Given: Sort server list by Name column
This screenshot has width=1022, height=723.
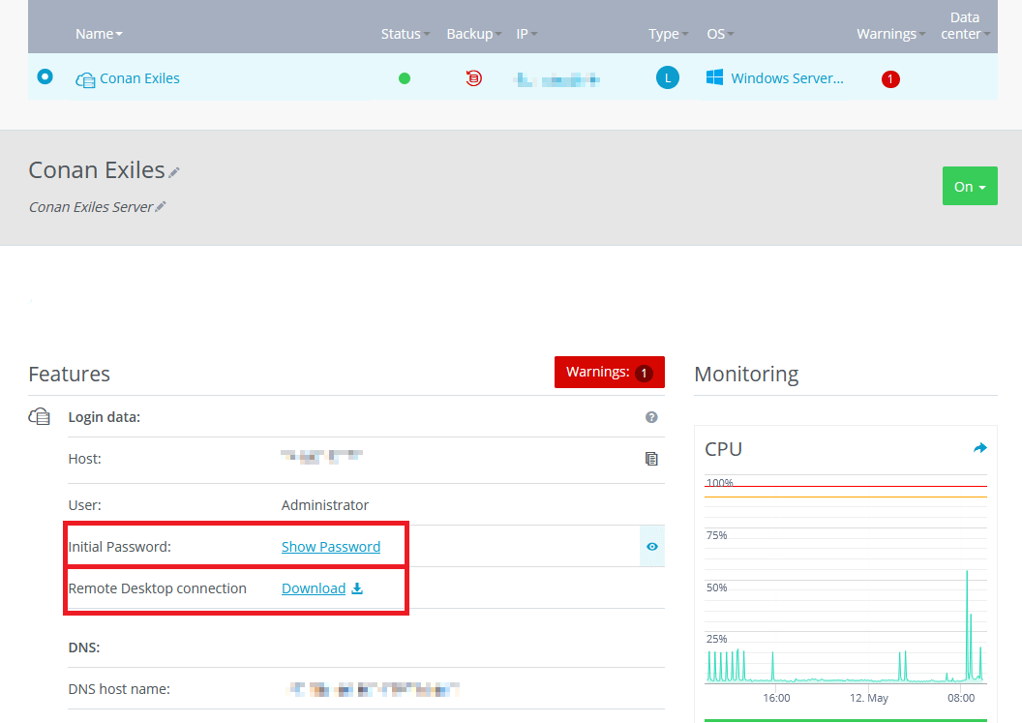Looking at the screenshot, I should (99, 34).
